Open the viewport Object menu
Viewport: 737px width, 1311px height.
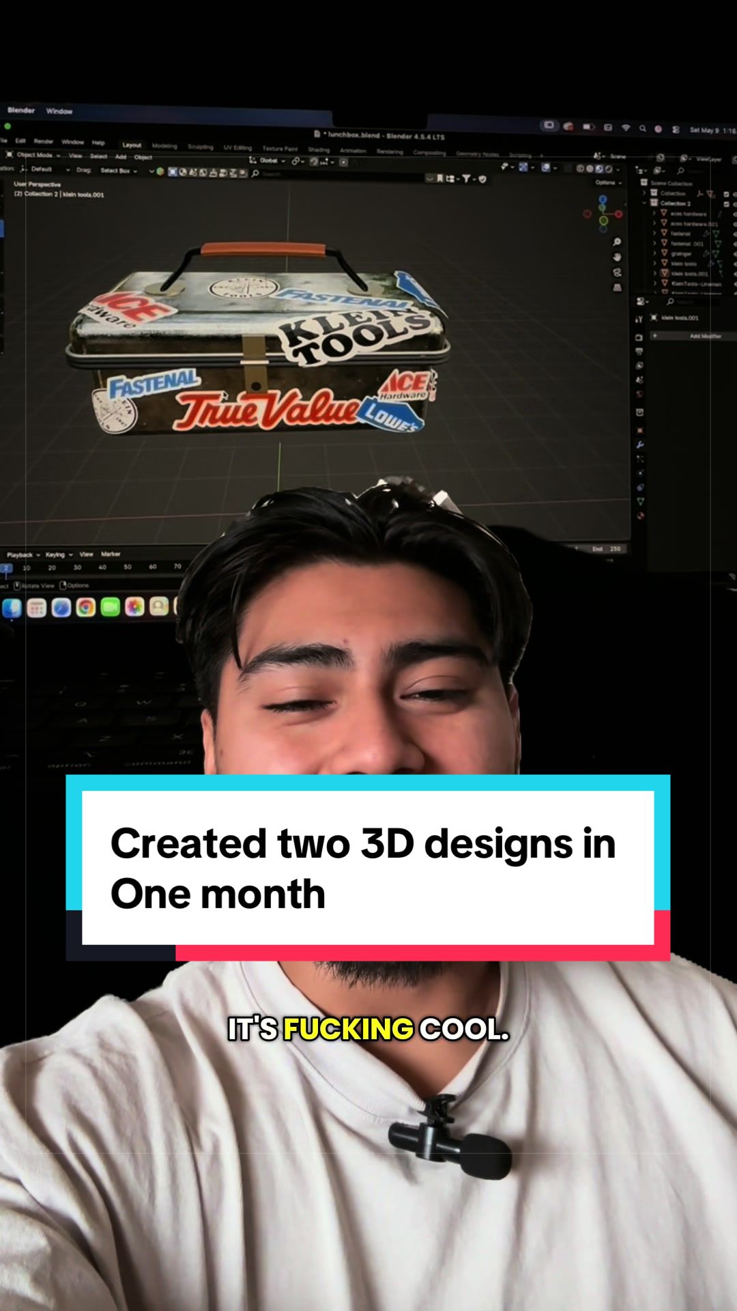tap(143, 158)
